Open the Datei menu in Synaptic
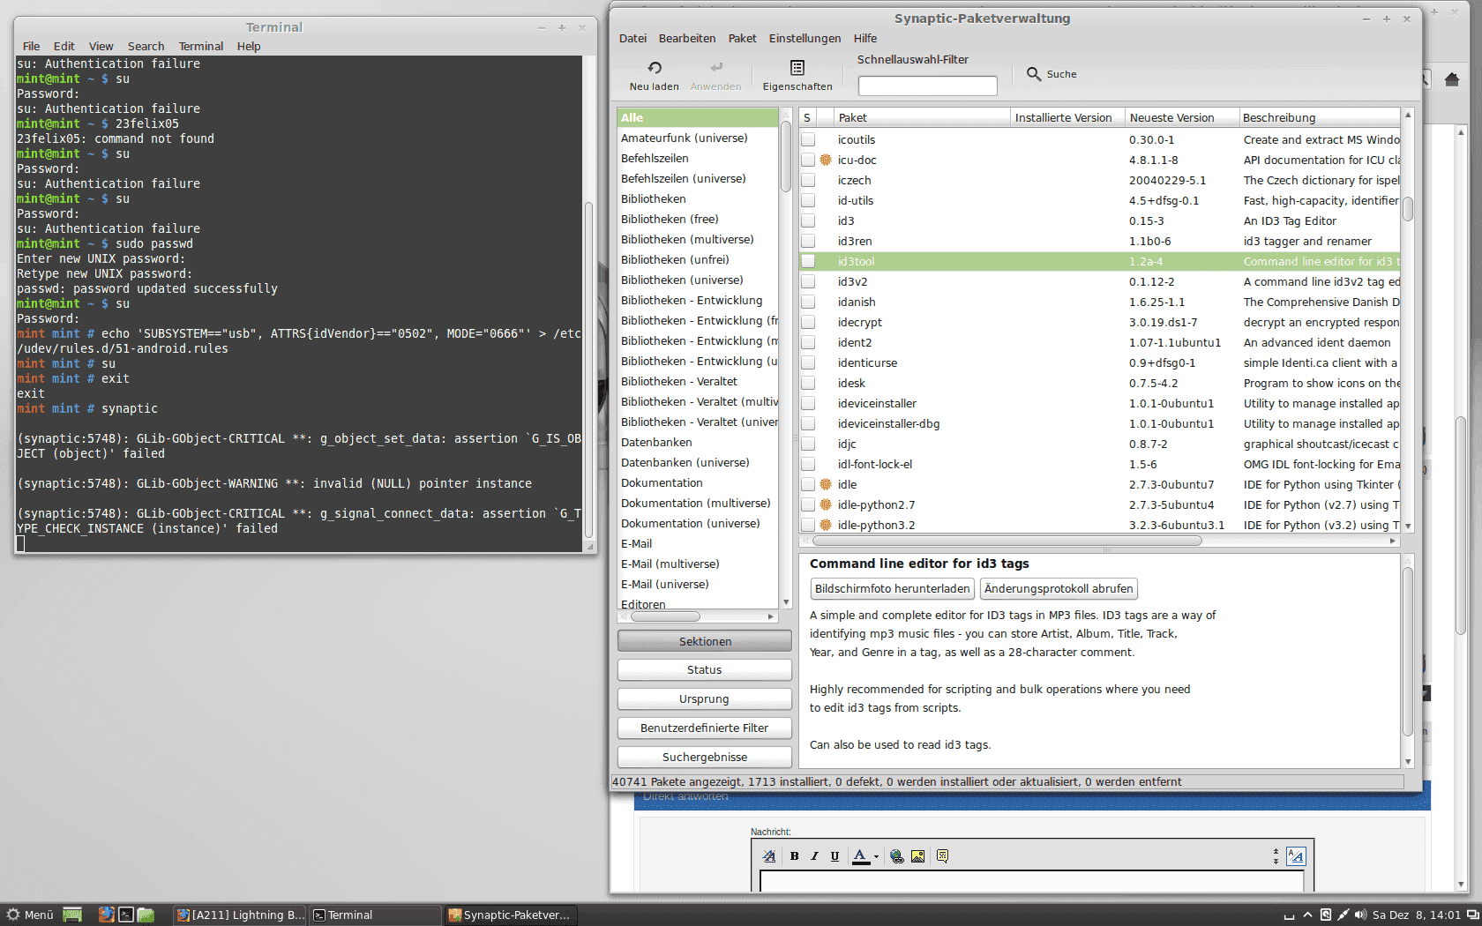The height and width of the screenshot is (926, 1482). pyautogui.click(x=632, y=39)
